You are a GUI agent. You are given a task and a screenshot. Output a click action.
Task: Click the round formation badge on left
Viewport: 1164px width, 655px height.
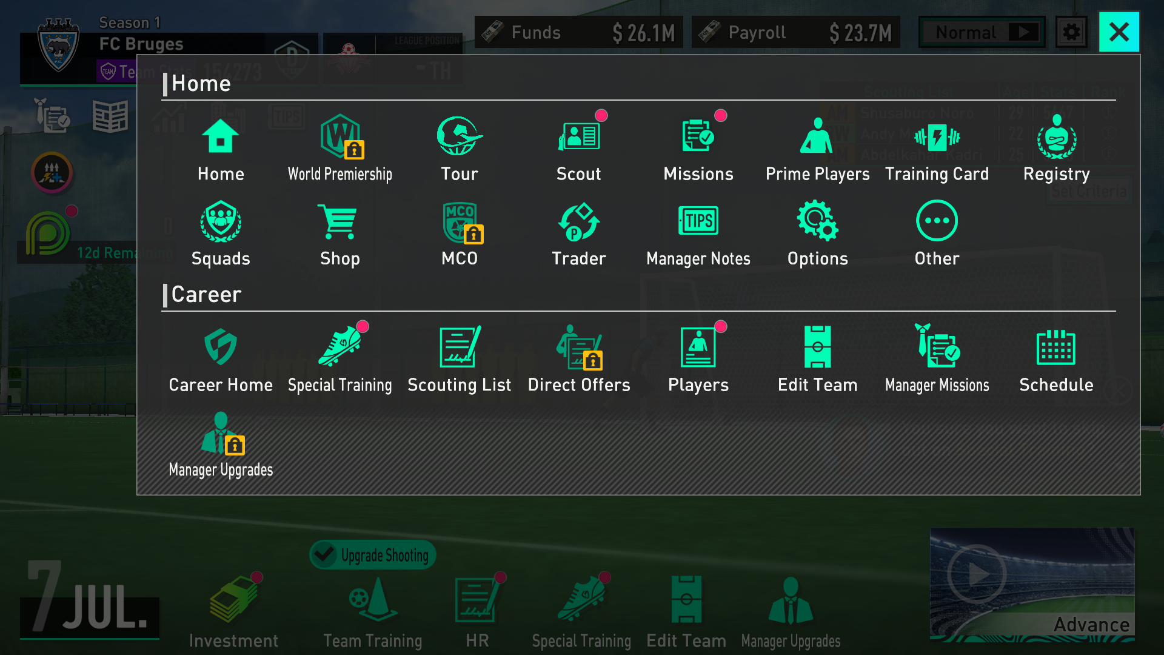(x=52, y=173)
